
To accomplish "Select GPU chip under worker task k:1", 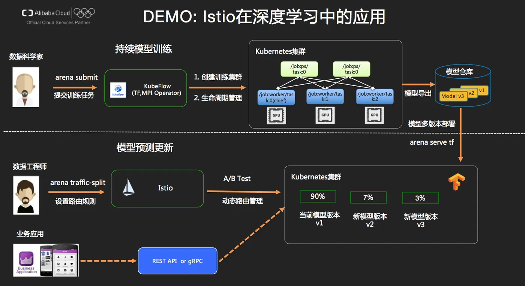I will tap(325, 115).
